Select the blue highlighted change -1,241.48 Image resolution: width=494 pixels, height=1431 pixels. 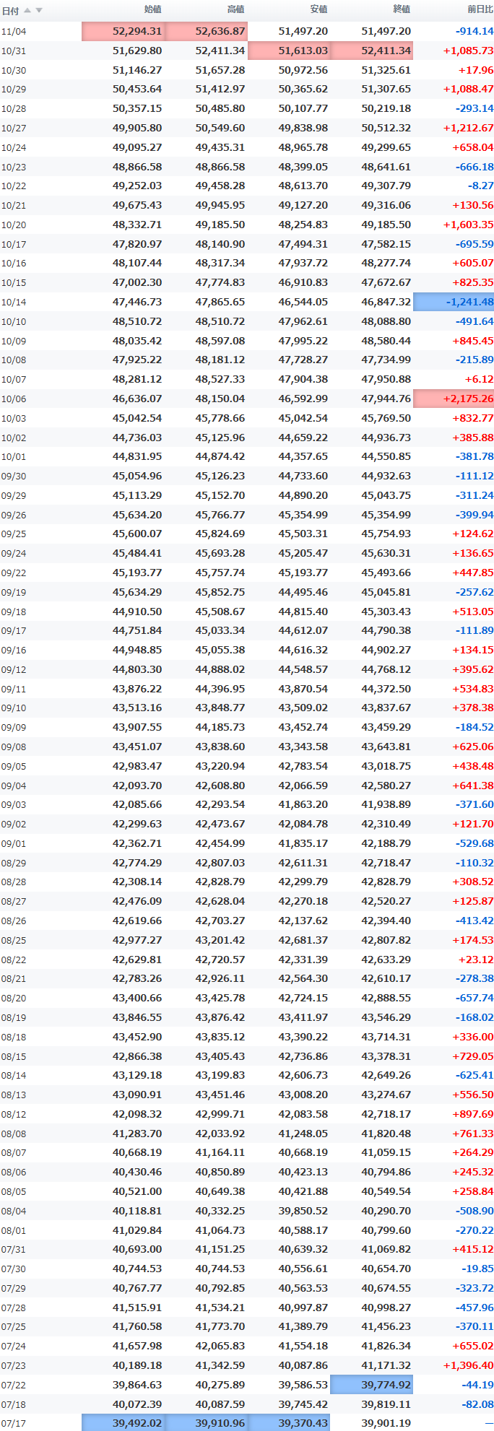tap(454, 302)
